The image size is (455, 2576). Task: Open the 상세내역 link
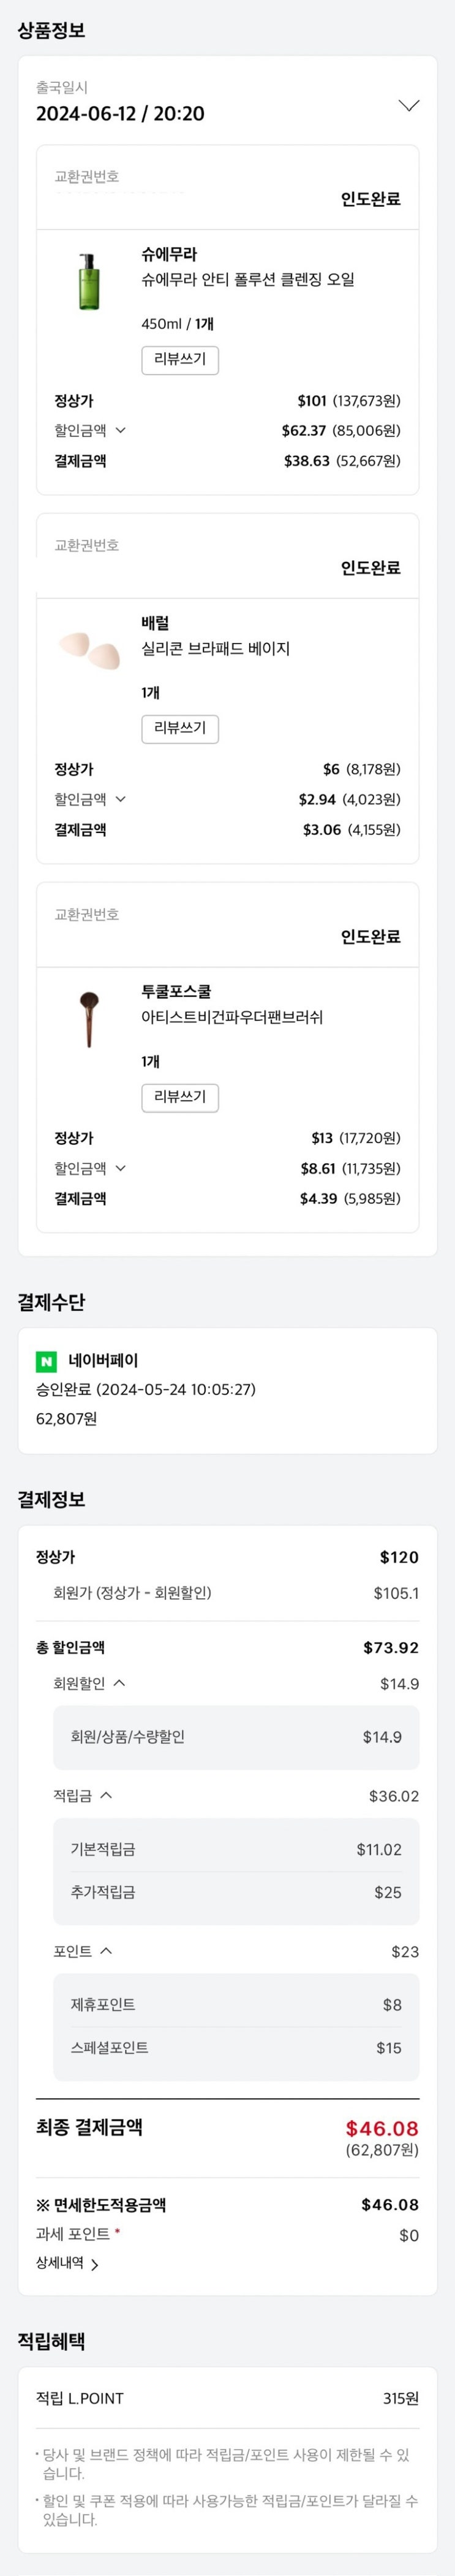[67, 2264]
